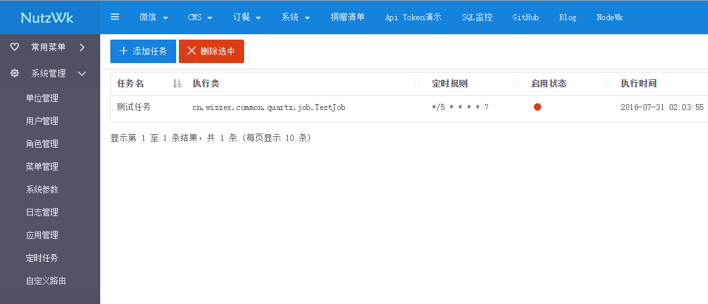
Task: Open the NodeWk link in navbar
Action: point(610,17)
